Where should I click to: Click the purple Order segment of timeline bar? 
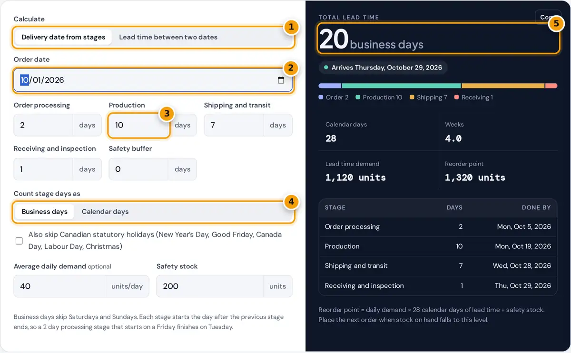[x=330, y=86]
